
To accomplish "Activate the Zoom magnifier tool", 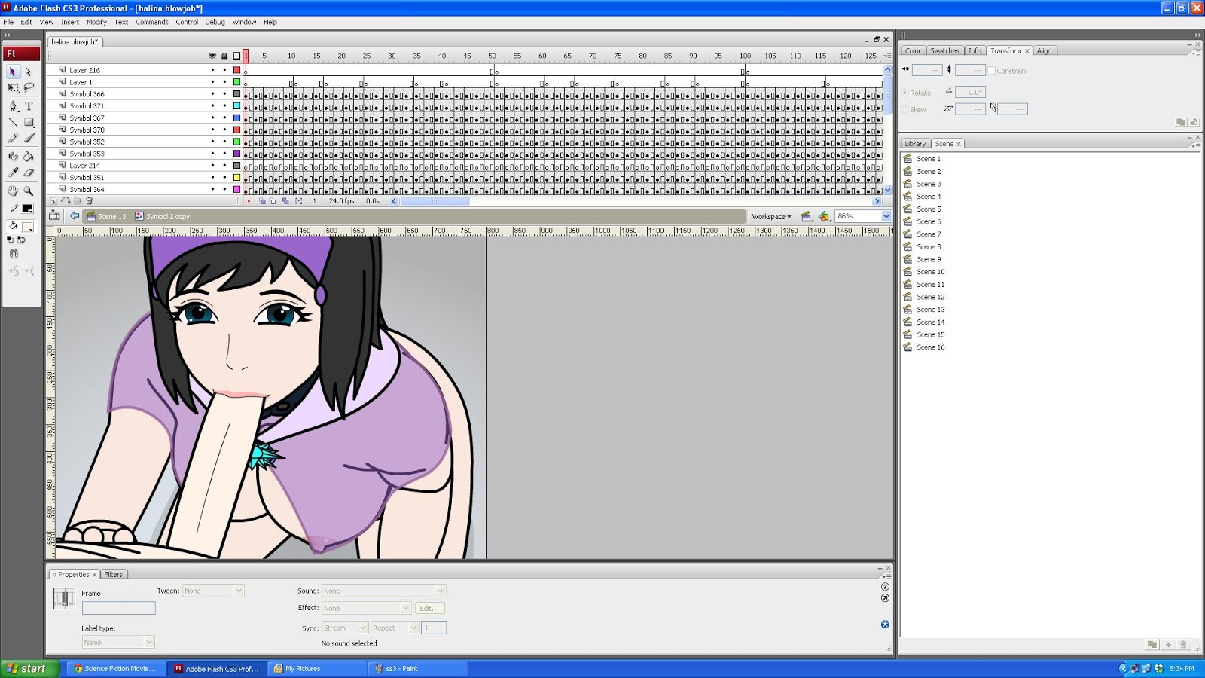I will (x=29, y=191).
